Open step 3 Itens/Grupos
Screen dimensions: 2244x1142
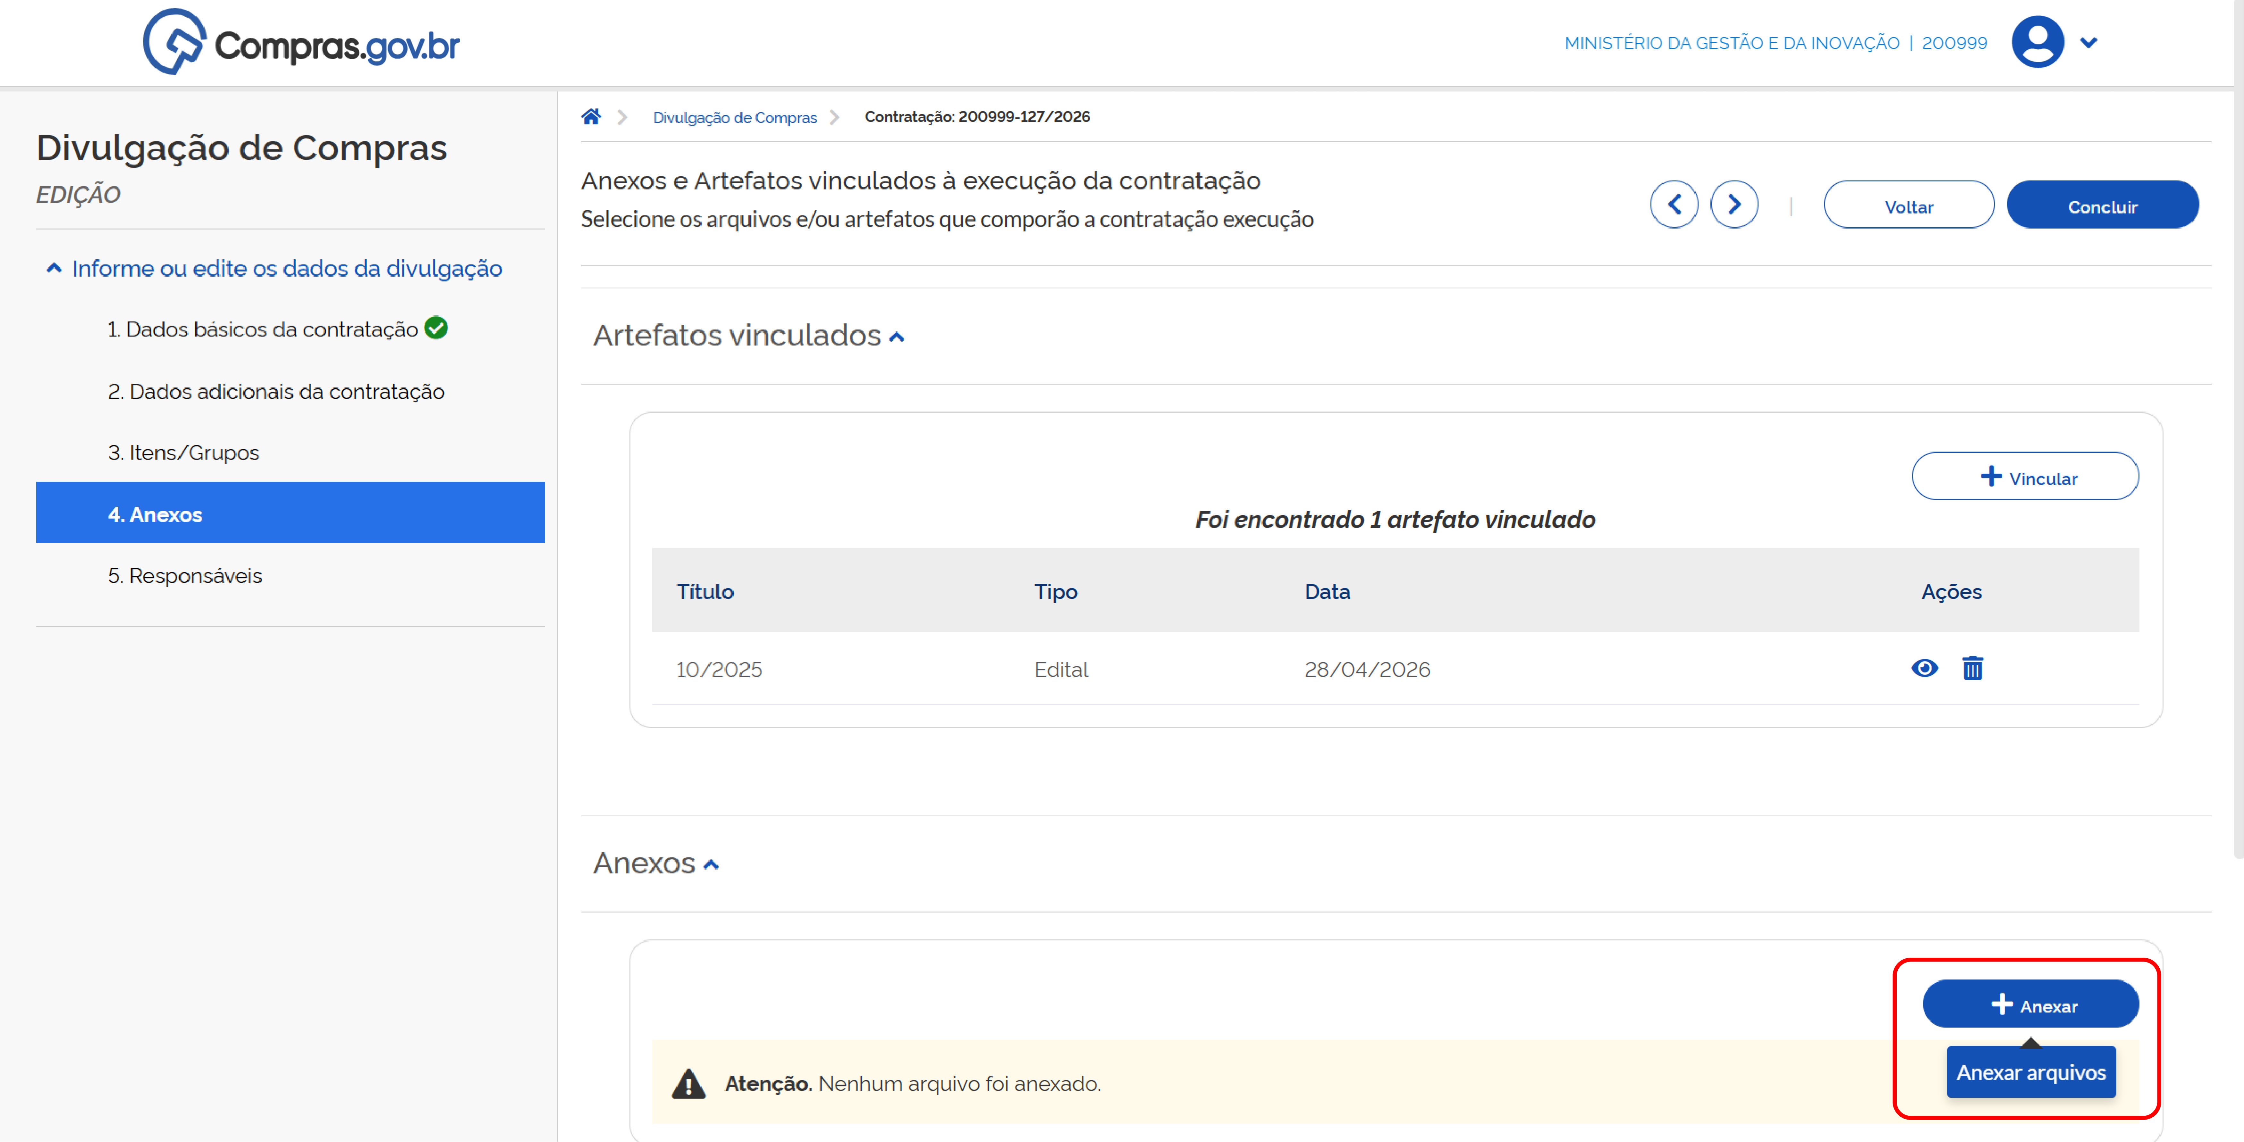(x=184, y=453)
